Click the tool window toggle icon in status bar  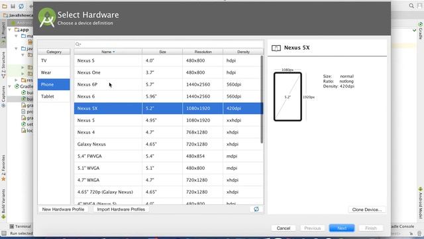(x=4, y=233)
